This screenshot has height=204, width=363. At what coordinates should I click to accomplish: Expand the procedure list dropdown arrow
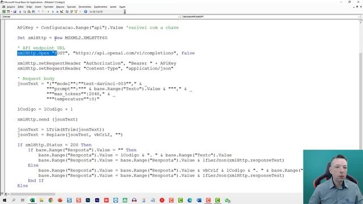point(359,17)
